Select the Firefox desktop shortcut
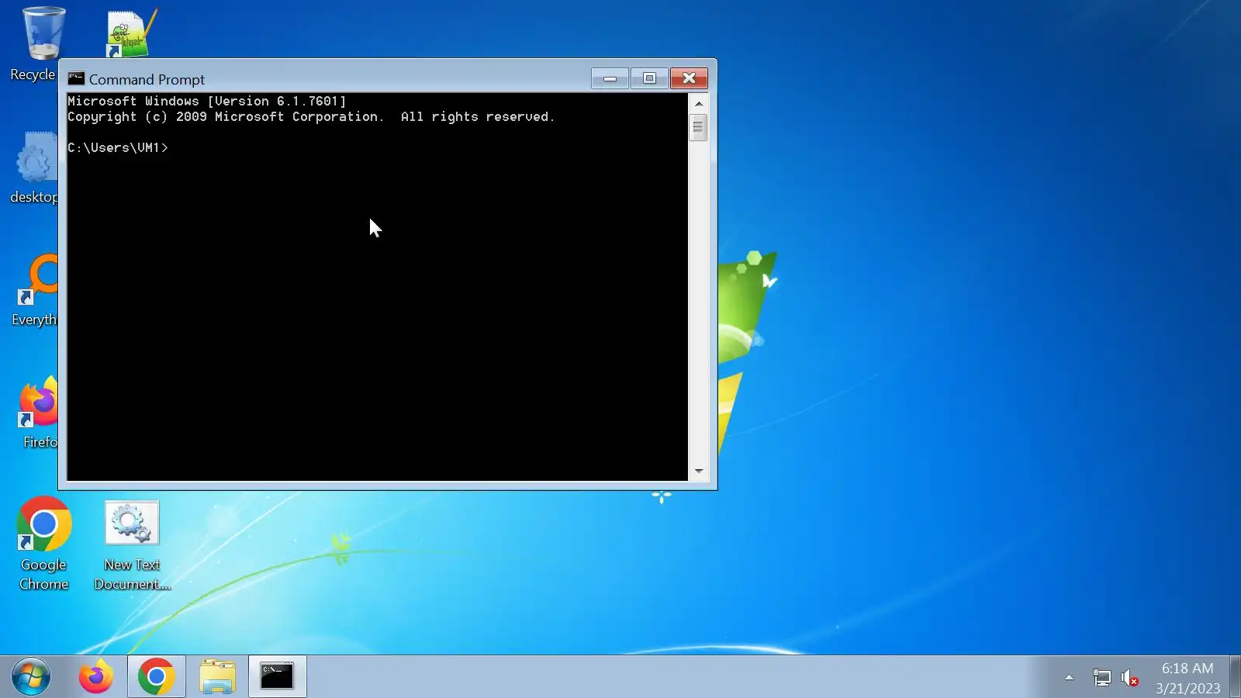1241x698 pixels. [38, 413]
